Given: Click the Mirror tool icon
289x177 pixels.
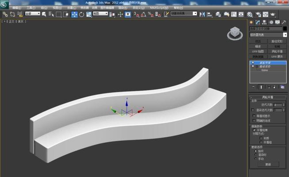Looking at the screenshot, I should [x=202, y=14].
